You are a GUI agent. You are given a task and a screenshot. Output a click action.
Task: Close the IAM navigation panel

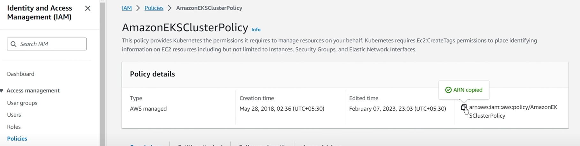[x=88, y=9]
